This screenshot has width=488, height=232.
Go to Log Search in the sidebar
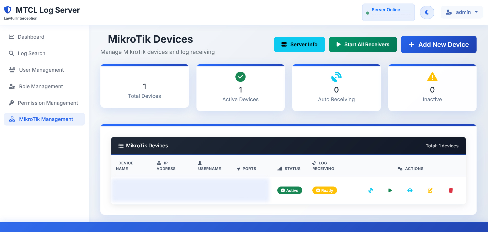pyautogui.click(x=32, y=53)
